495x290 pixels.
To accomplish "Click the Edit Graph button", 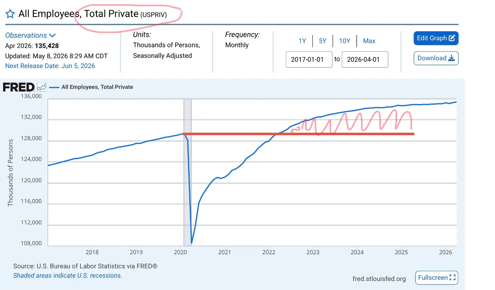I will [x=436, y=38].
